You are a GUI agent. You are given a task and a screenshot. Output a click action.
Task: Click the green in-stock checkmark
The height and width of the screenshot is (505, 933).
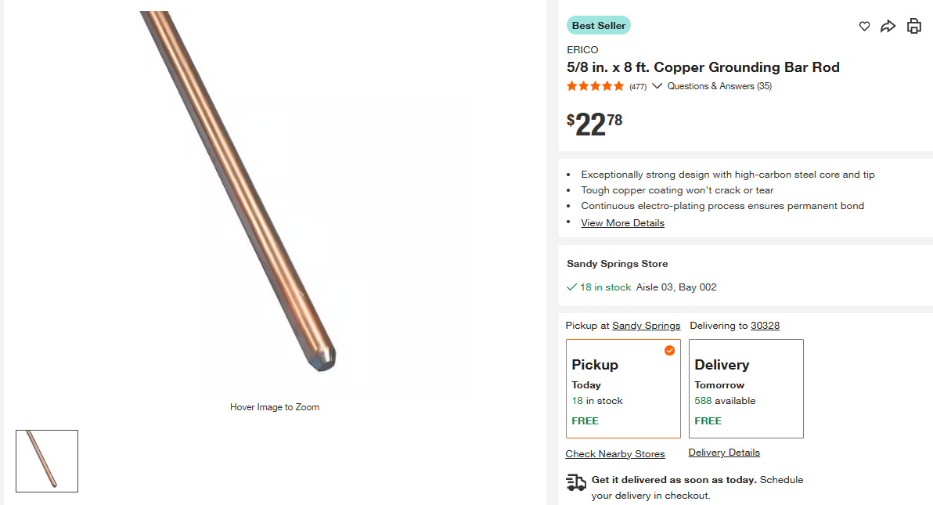(571, 287)
